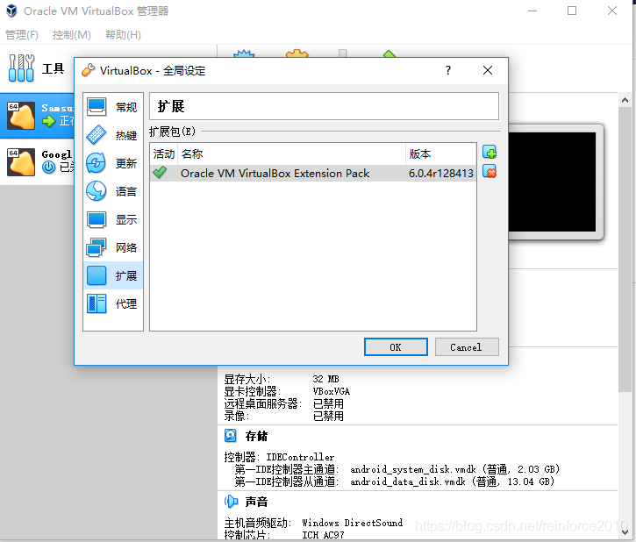The width and height of the screenshot is (636, 542).
Task: Open the 代理 proxy settings page
Action: click(x=113, y=303)
